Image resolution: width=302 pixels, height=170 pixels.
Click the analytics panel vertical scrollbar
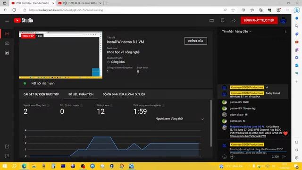pos(211,123)
